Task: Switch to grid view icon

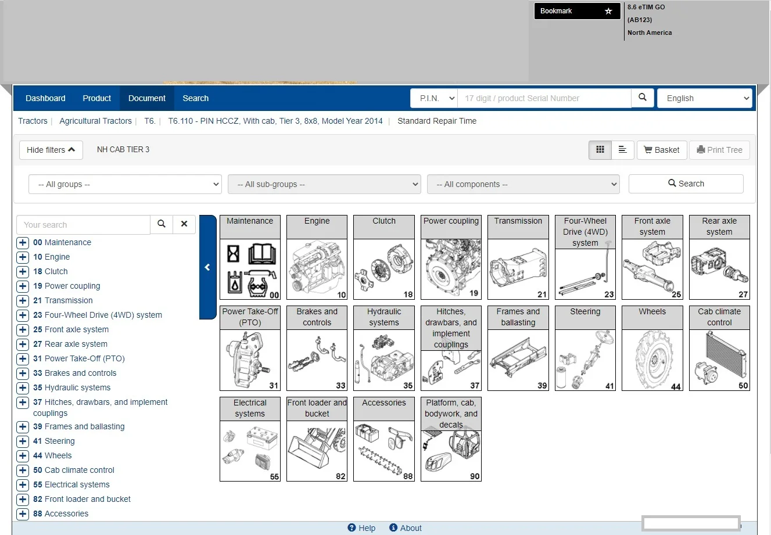Action: [x=600, y=150]
